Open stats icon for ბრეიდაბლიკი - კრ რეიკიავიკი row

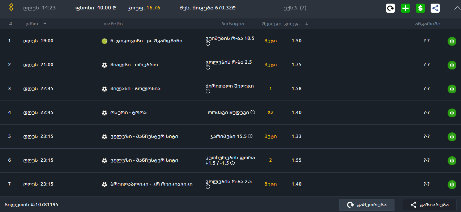click(x=452, y=185)
